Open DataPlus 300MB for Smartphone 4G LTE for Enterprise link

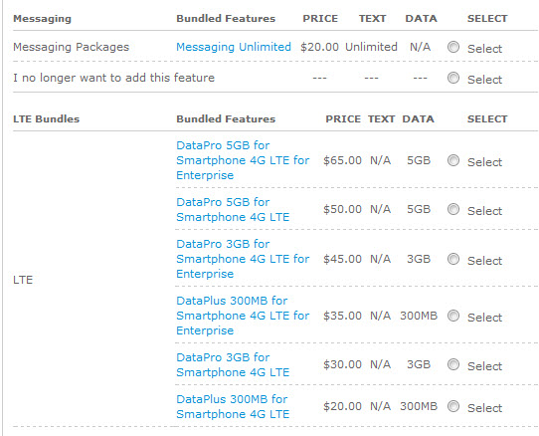243,316
